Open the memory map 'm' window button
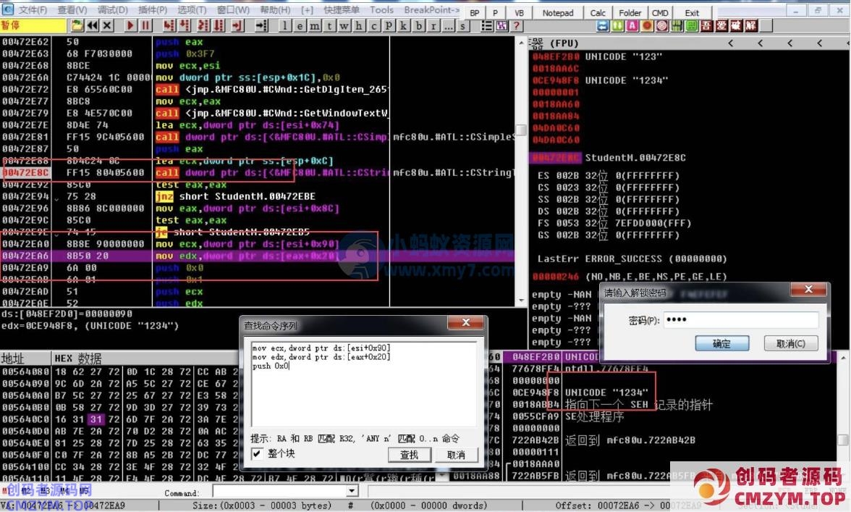851x512 pixels. (x=315, y=25)
